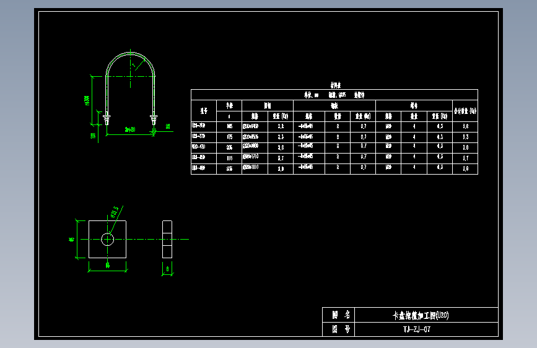Click the total weight cell 3.7
The height and width of the screenshot is (348, 537).
pos(465,159)
